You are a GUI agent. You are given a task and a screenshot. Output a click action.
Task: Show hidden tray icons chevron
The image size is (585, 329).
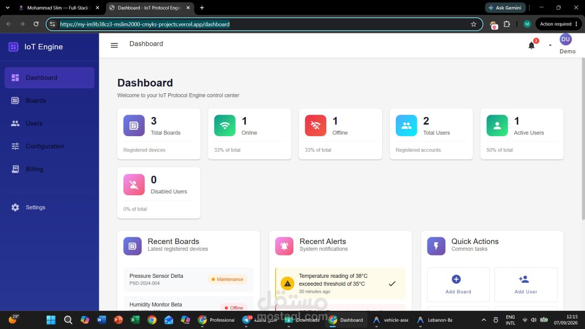[x=484, y=320]
